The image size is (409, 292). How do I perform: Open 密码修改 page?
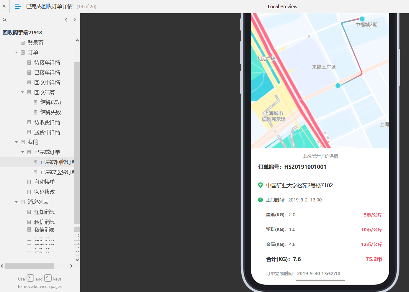coord(45,192)
